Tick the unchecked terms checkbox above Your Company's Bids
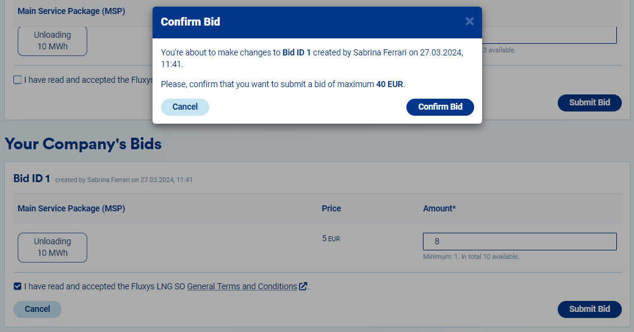 [x=18, y=80]
